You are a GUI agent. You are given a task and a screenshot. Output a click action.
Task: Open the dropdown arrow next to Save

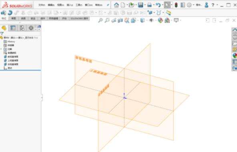(x=145, y=5)
